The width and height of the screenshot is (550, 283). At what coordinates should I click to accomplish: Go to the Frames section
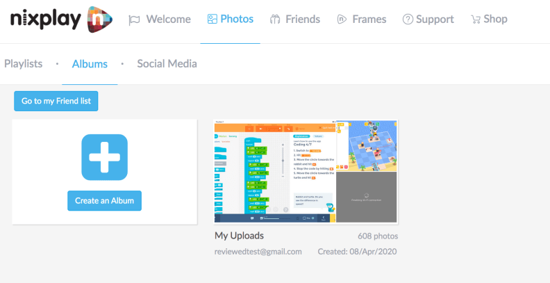[369, 19]
